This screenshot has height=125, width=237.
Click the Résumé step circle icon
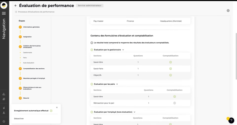tap(20, 98)
